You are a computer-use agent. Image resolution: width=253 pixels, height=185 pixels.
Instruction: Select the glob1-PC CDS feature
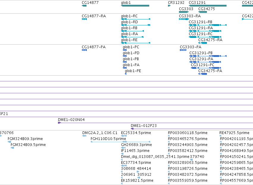(x=125, y=50)
